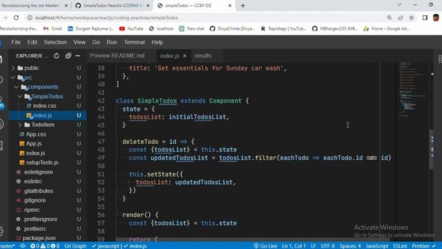Open browser profile avatar

(436, 17)
